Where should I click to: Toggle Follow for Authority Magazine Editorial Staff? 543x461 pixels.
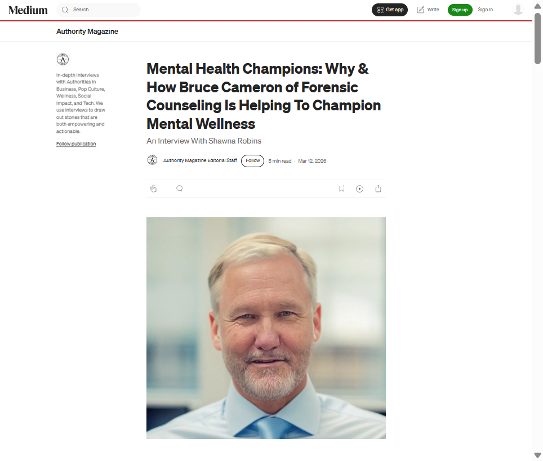click(252, 161)
